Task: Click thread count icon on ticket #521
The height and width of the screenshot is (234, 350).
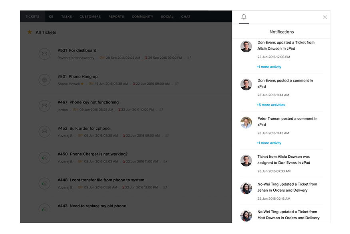Action: [189, 58]
